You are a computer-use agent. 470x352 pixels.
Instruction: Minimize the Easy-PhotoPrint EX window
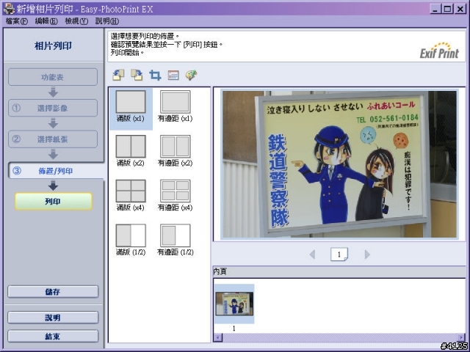[x=435, y=9]
